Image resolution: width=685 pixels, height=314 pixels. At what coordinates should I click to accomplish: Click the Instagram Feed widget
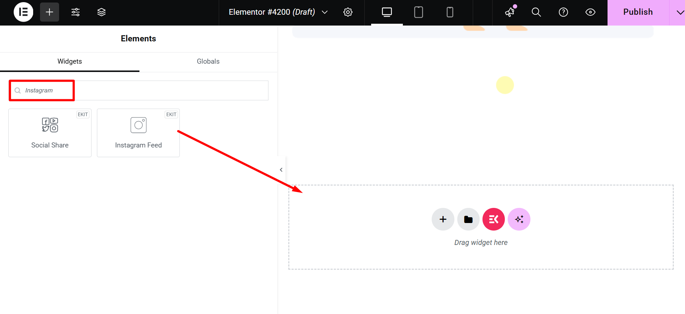click(x=138, y=133)
